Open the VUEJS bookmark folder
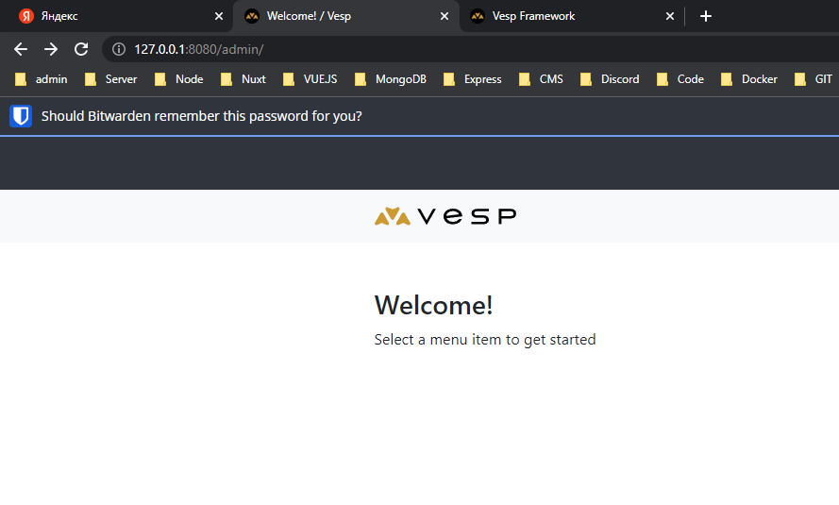839x505 pixels. point(310,79)
